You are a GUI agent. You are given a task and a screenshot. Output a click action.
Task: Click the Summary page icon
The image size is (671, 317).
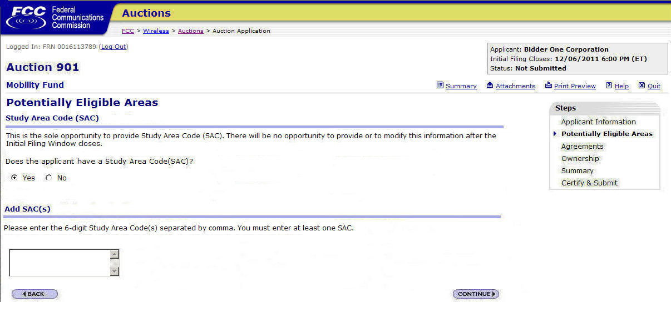(440, 85)
